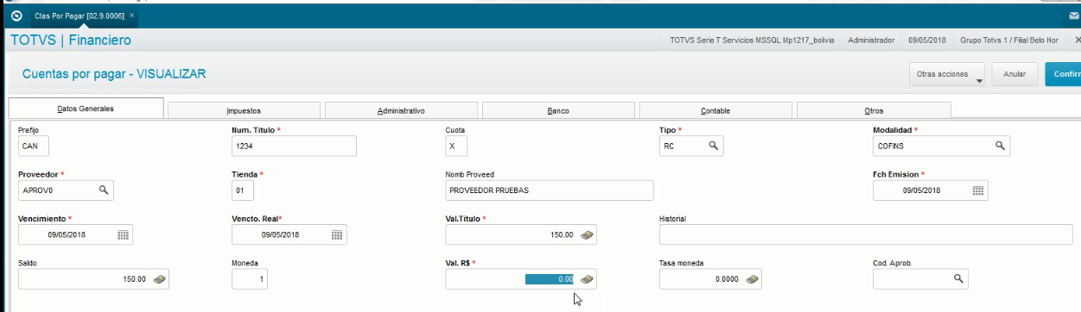Open calculator icon for Saldo
This screenshot has height=312, width=1081.
pos(159,279)
